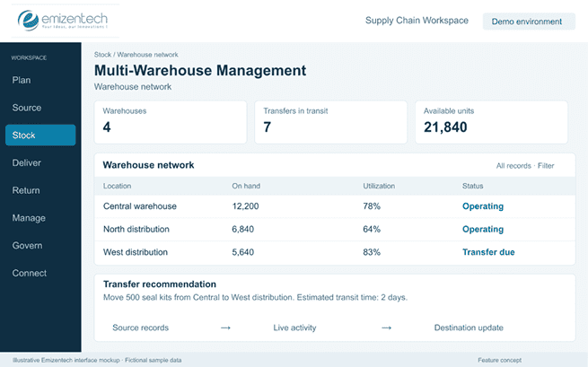The image size is (588, 367).
Task: Click Central warehouse Operating status
Action: tap(483, 206)
